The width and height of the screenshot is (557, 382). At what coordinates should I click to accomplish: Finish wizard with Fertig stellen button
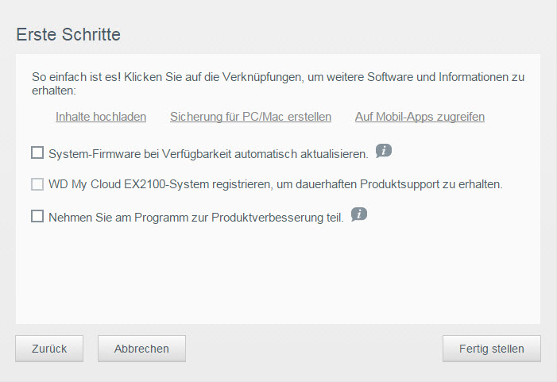(x=492, y=349)
